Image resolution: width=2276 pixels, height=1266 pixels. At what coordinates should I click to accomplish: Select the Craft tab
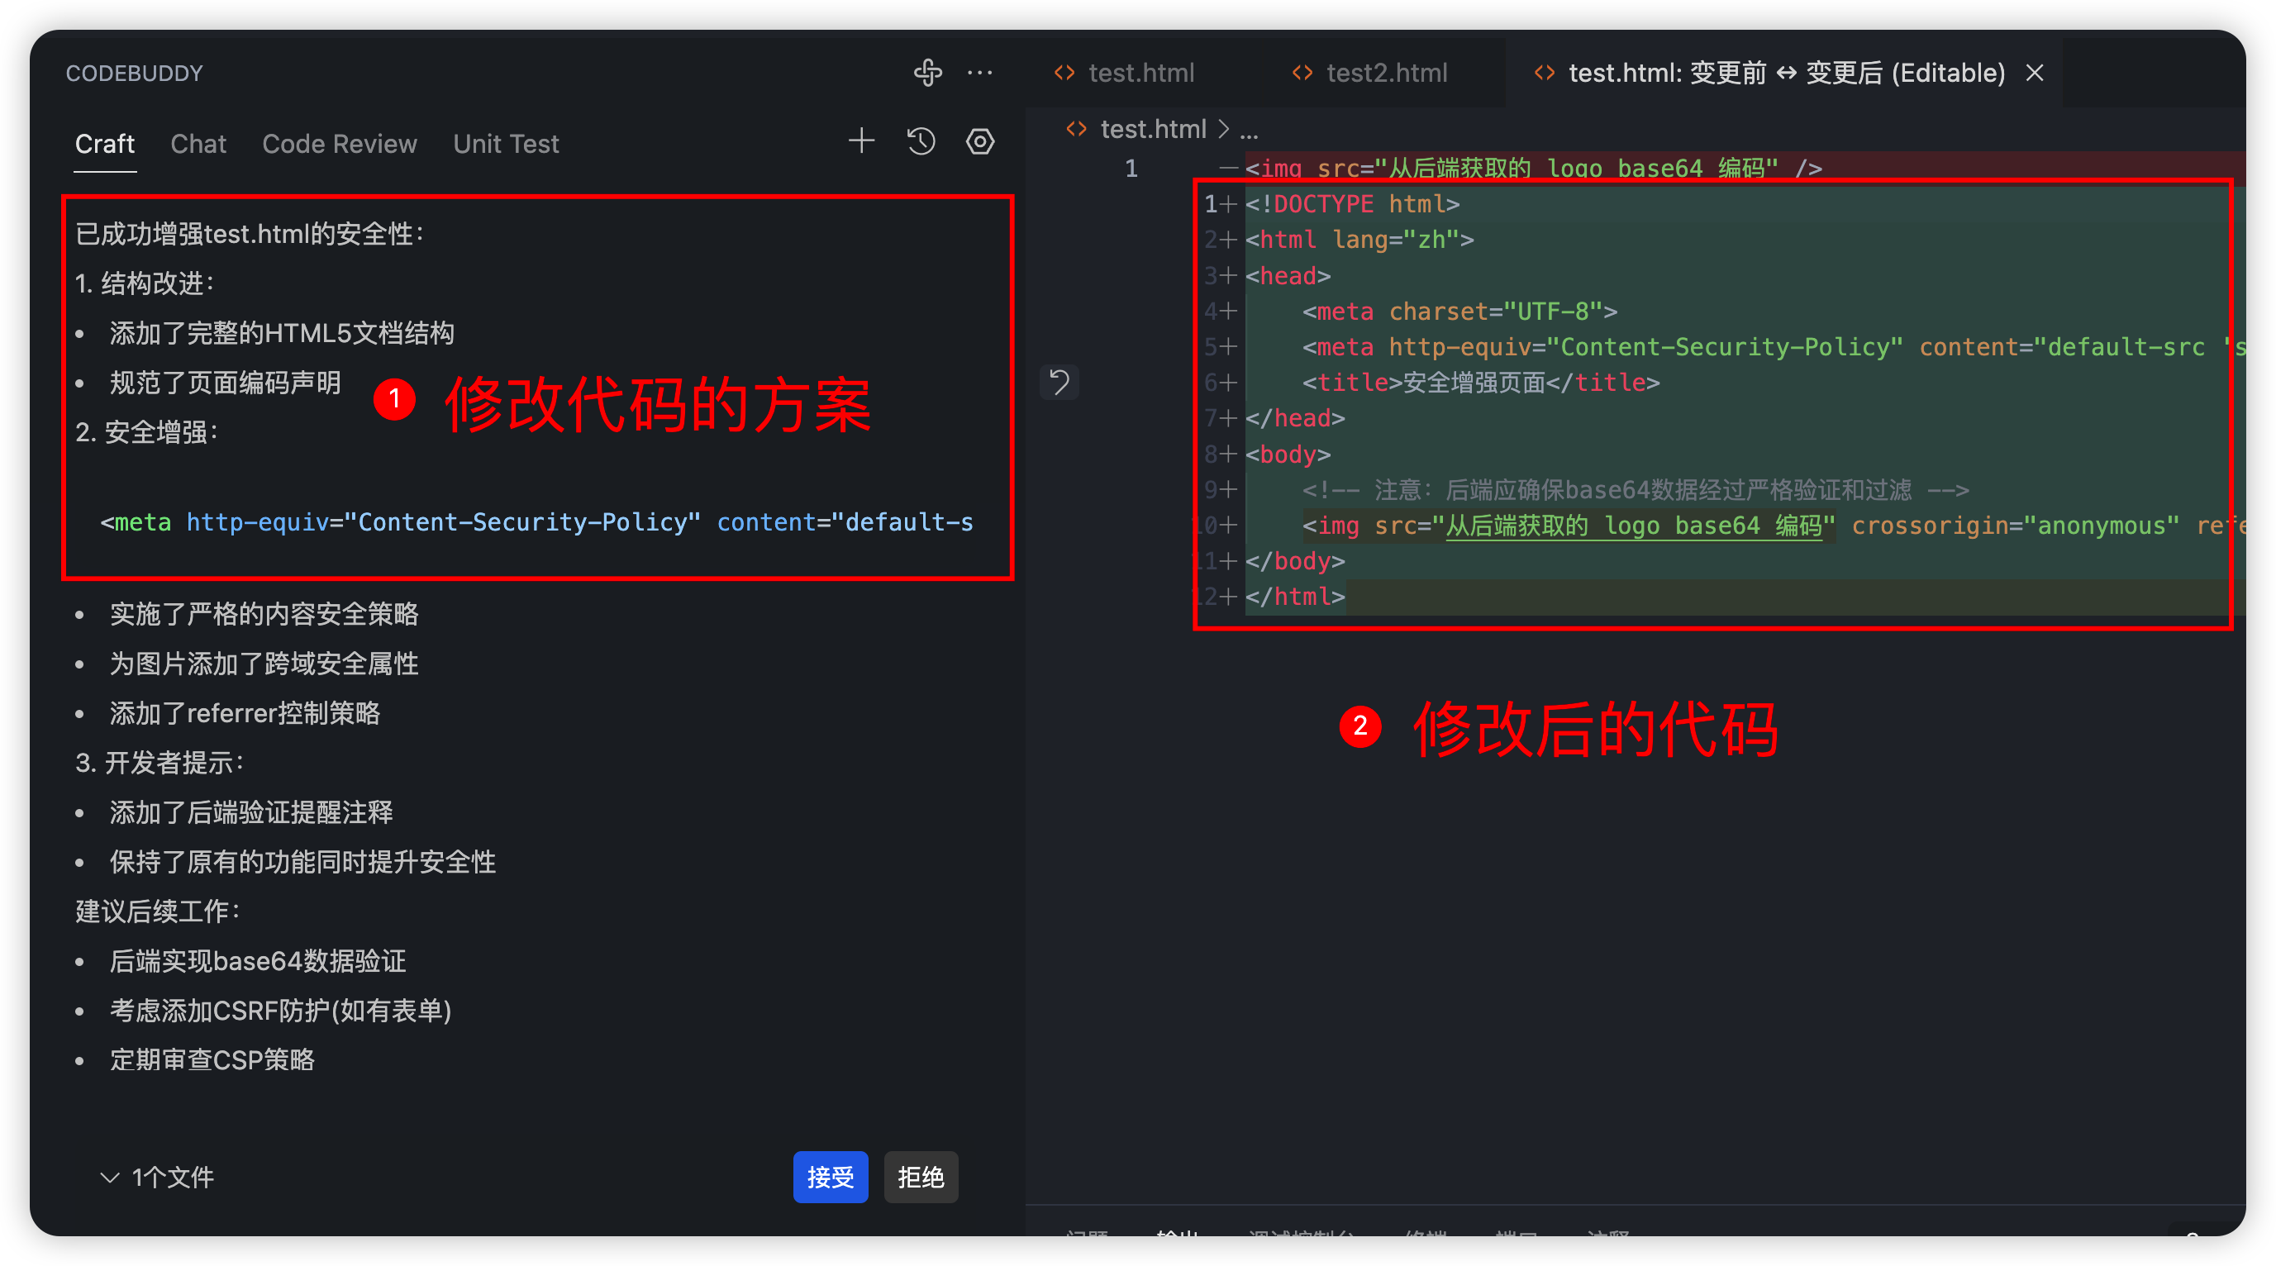(x=104, y=143)
